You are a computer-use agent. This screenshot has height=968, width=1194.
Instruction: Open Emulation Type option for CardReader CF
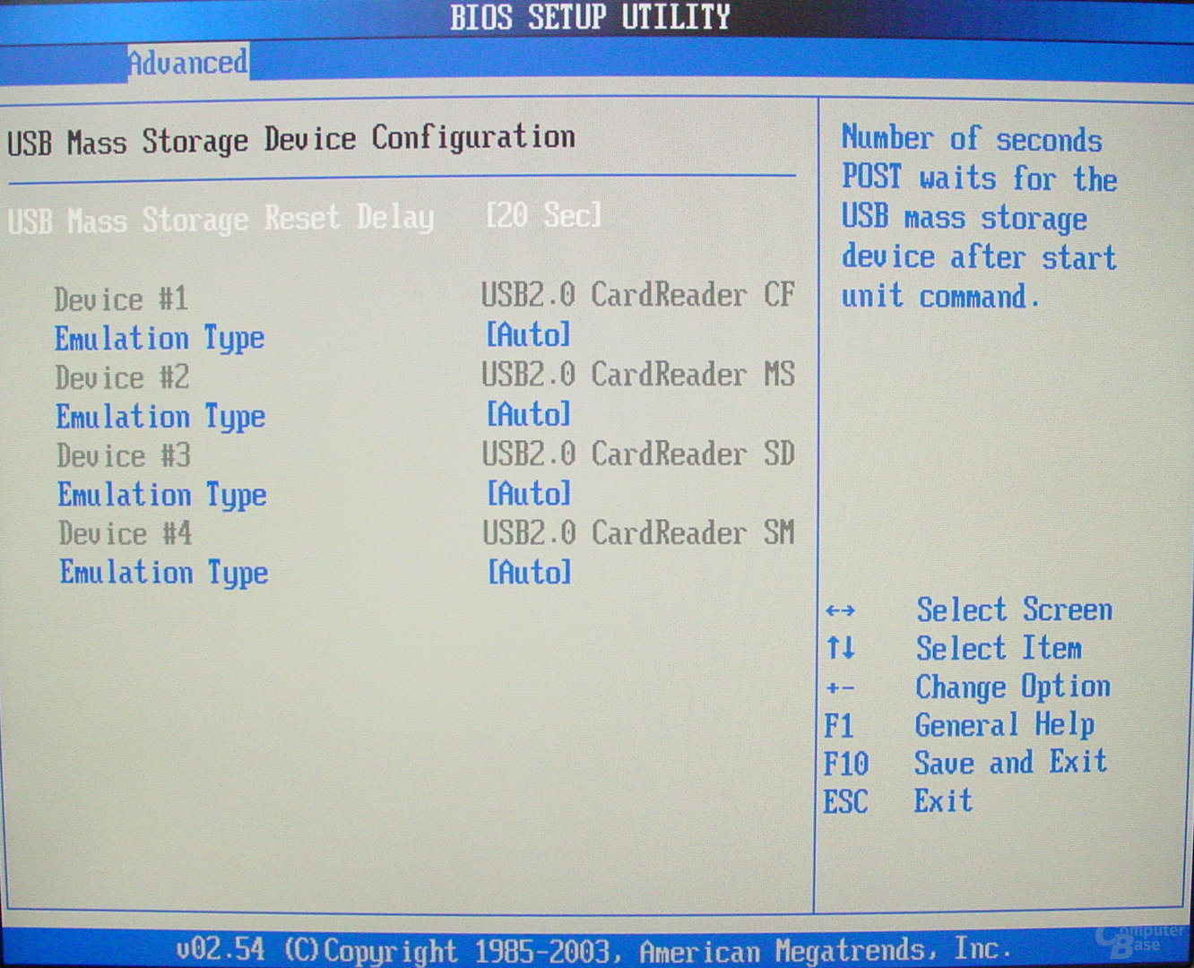tap(528, 334)
